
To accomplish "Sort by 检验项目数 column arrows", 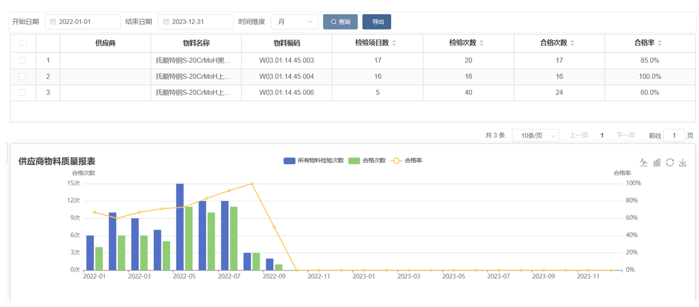I will (x=394, y=43).
